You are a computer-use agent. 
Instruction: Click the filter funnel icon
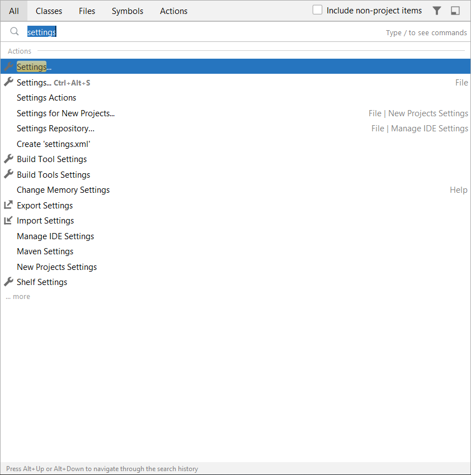coord(437,11)
